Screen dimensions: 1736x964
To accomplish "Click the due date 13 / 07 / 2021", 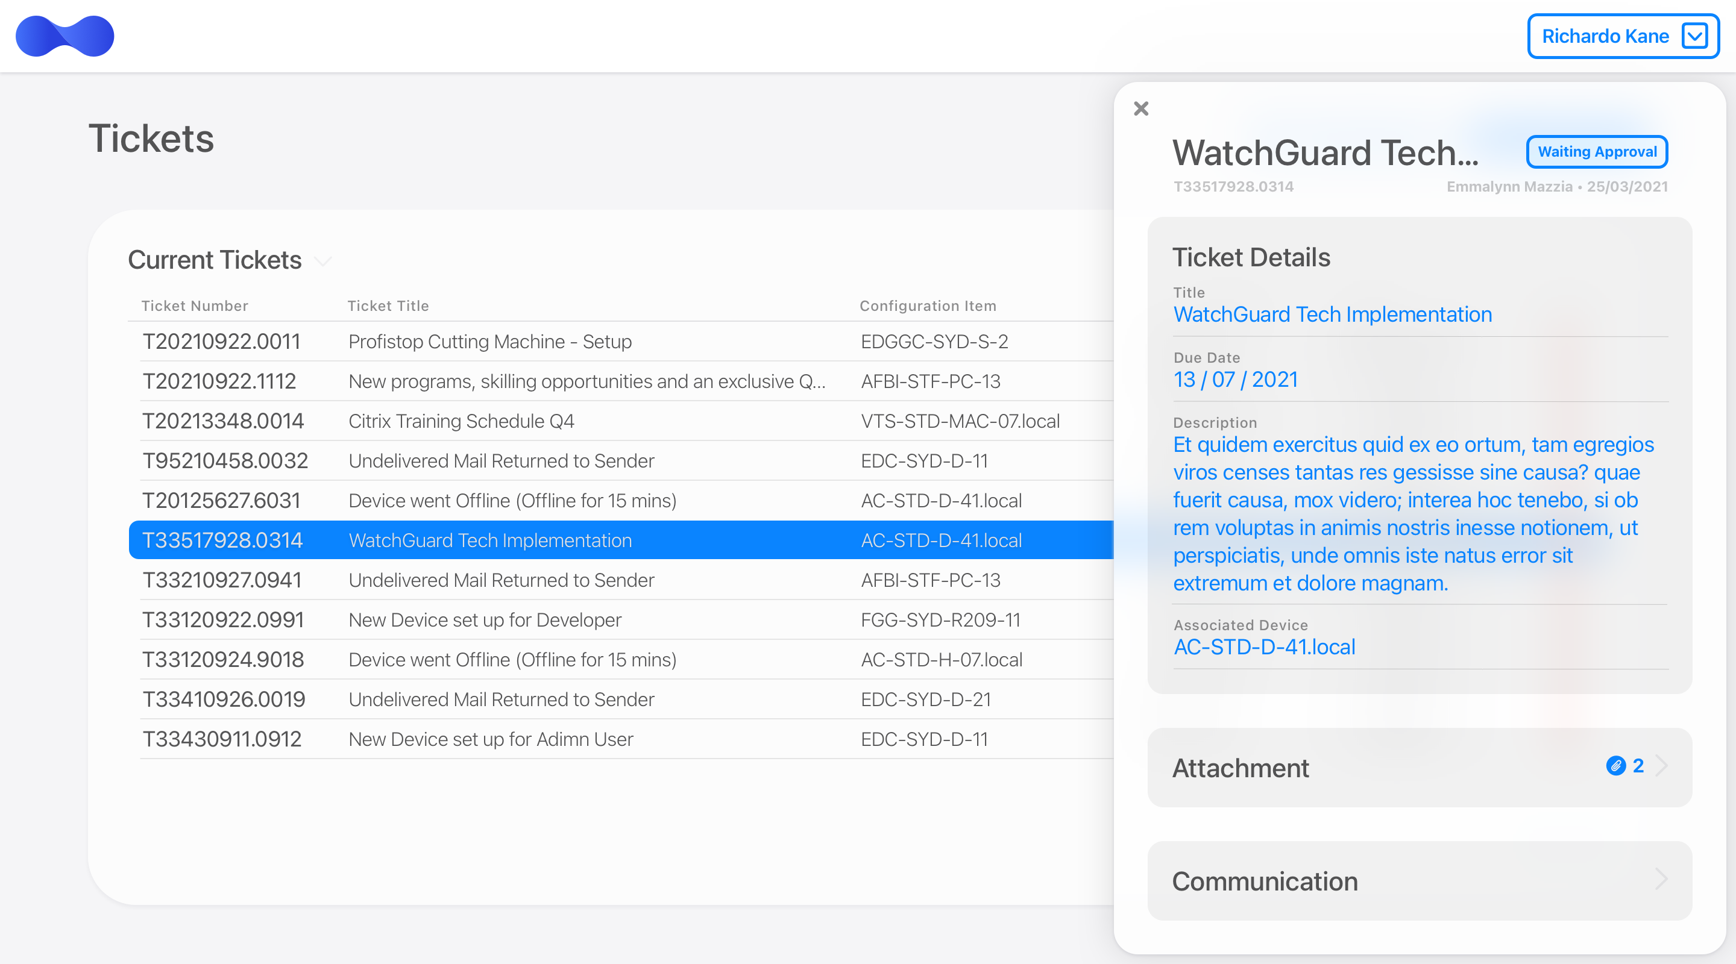I will 1235,379.
